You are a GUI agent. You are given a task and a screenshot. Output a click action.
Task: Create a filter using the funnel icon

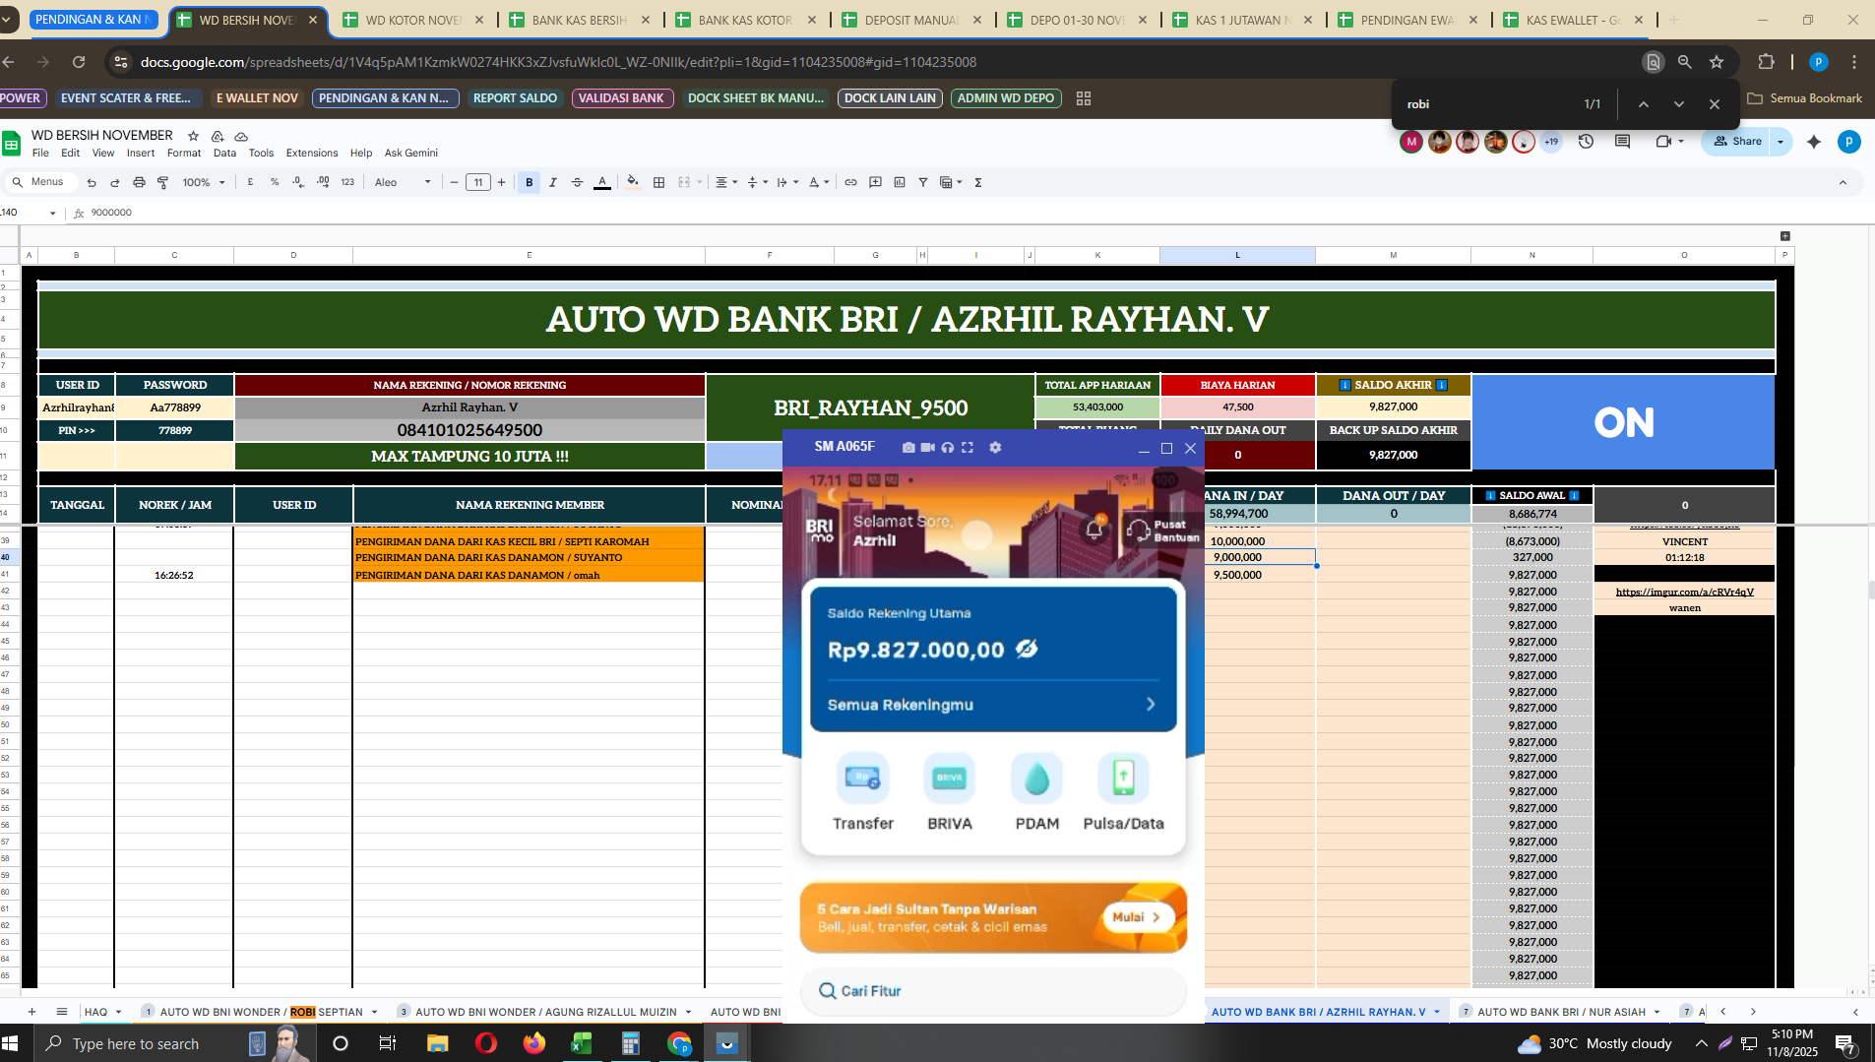(923, 182)
